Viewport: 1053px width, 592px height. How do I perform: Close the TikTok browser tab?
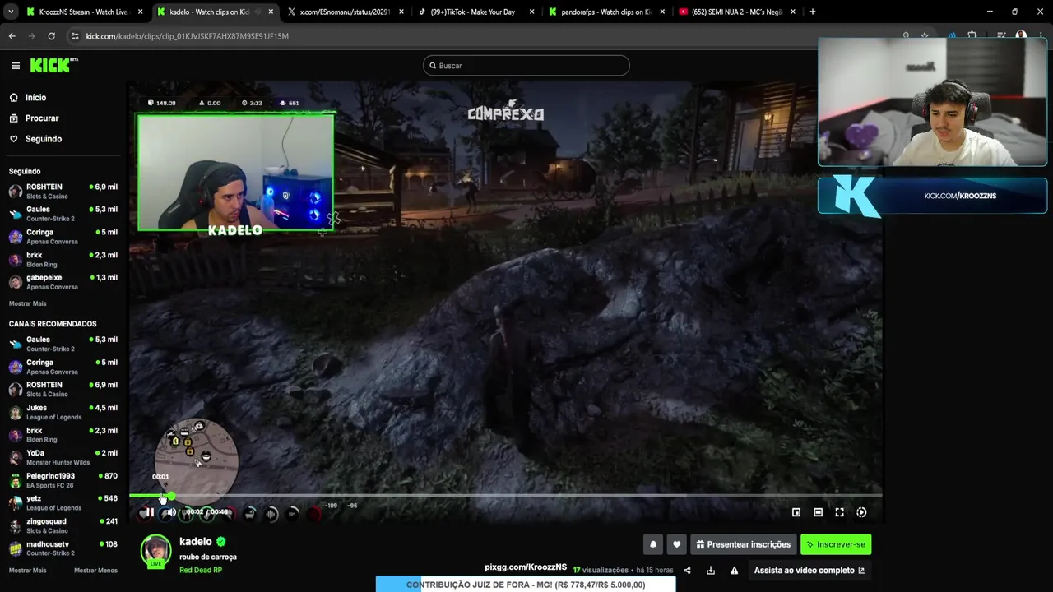(531, 12)
